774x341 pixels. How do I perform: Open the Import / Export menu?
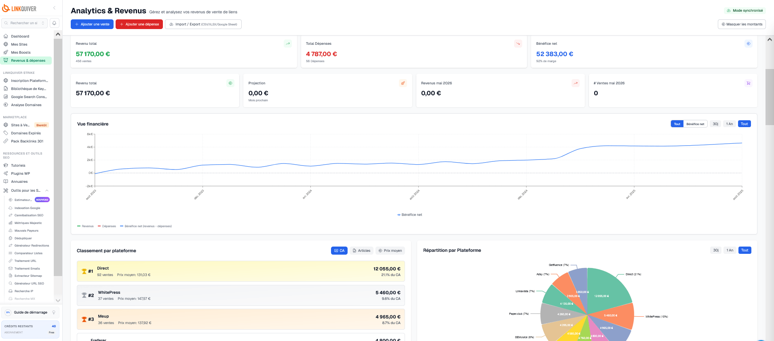203,24
